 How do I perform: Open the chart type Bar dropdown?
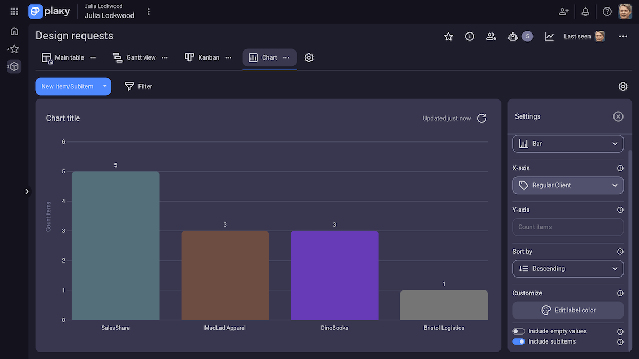pyautogui.click(x=568, y=143)
